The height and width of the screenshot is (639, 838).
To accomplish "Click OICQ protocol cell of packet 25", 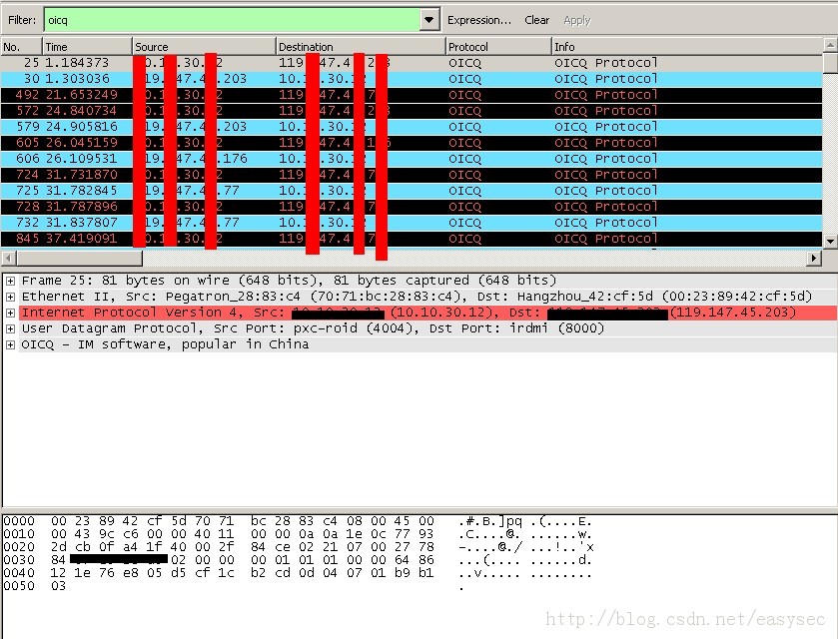I will (x=464, y=63).
